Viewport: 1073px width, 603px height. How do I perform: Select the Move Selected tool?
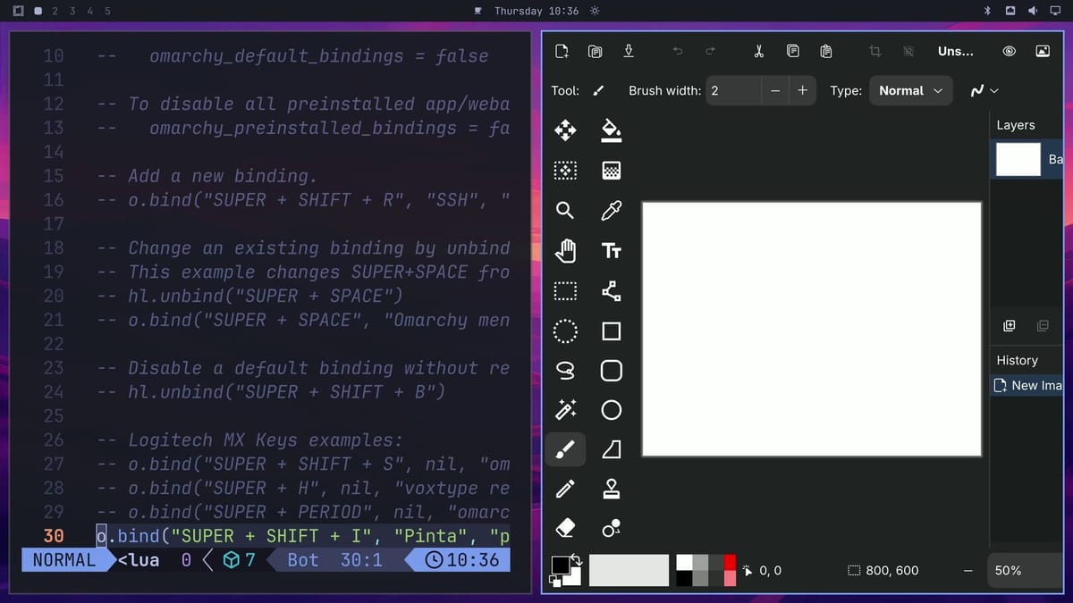pos(565,131)
